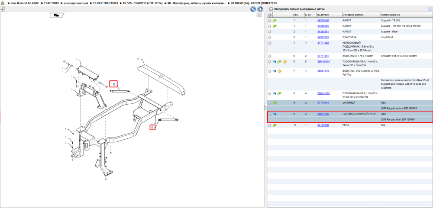Click the green arrow icon for part 84193796
This screenshot has width=433, height=208.
[x=275, y=125]
